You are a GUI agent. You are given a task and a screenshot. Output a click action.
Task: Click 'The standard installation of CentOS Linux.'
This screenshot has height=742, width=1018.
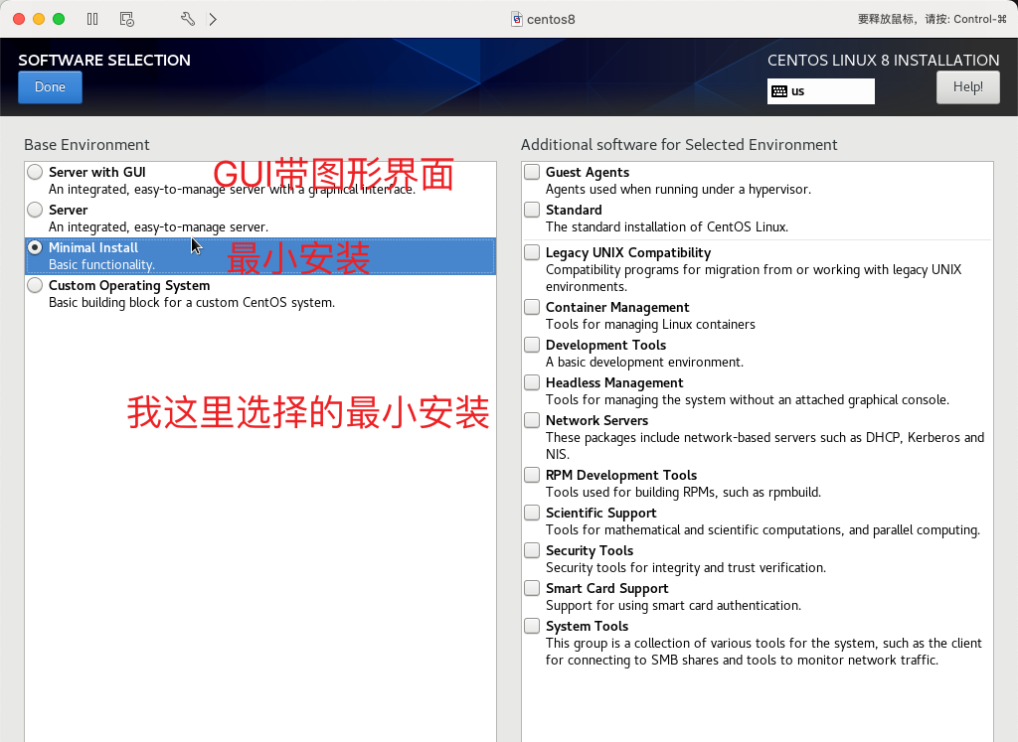coord(667,227)
